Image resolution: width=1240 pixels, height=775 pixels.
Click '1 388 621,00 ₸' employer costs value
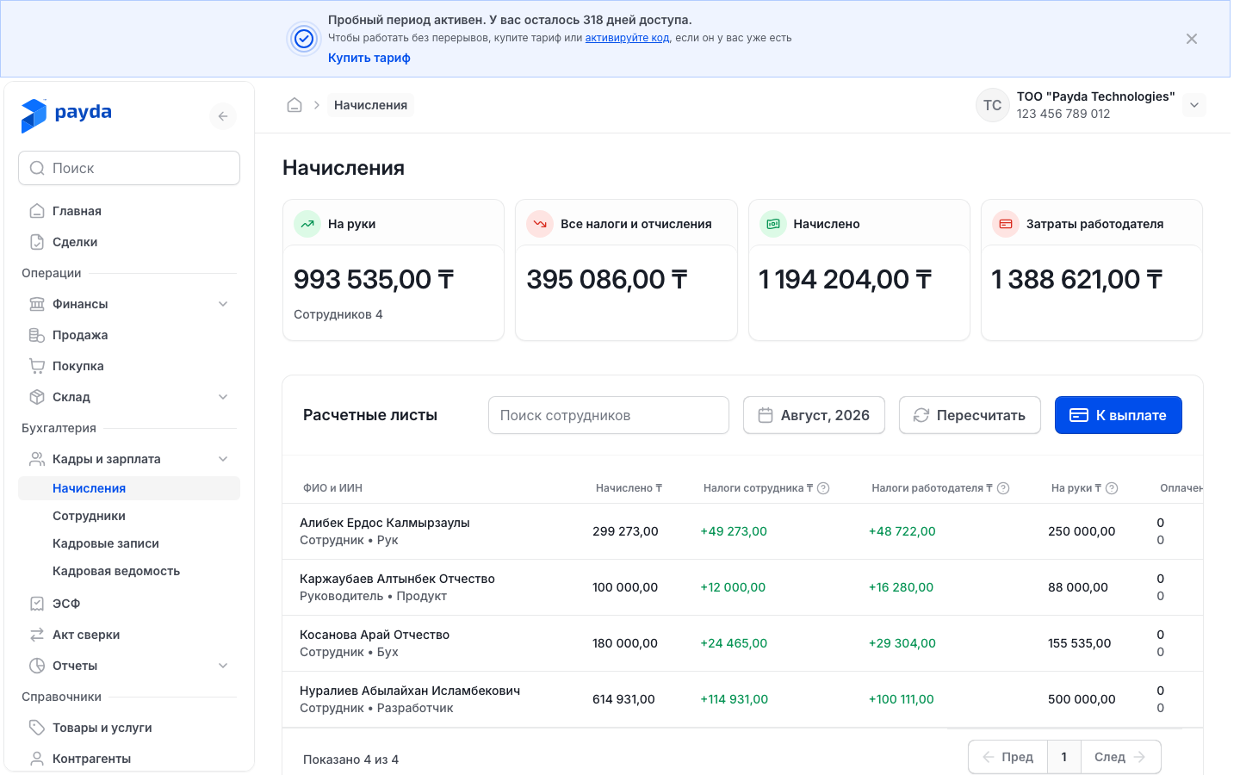[1076, 279]
